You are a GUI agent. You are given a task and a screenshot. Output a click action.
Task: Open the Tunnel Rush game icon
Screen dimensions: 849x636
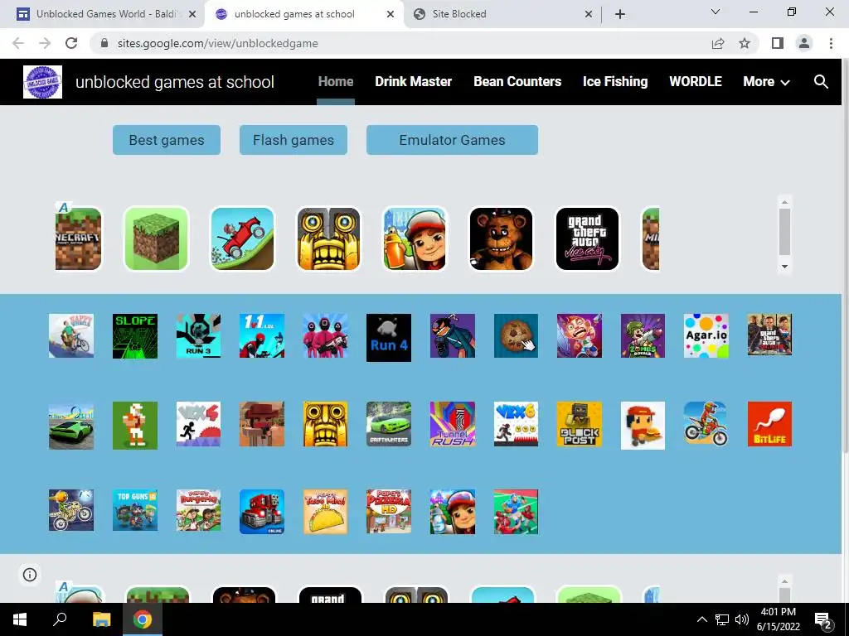(x=453, y=424)
